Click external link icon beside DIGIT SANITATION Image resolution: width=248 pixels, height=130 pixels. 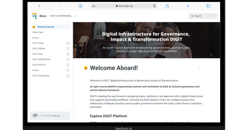[68, 59]
